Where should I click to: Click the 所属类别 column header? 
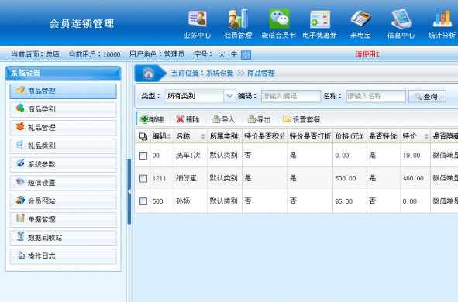click(224, 136)
